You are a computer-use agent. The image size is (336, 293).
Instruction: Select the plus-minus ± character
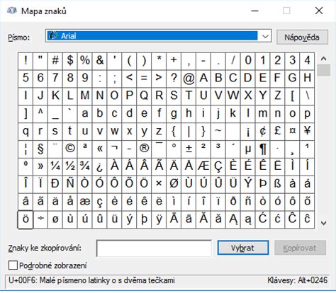(x=189, y=149)
